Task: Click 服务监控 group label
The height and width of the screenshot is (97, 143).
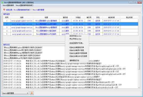Action: pos(6,14)
